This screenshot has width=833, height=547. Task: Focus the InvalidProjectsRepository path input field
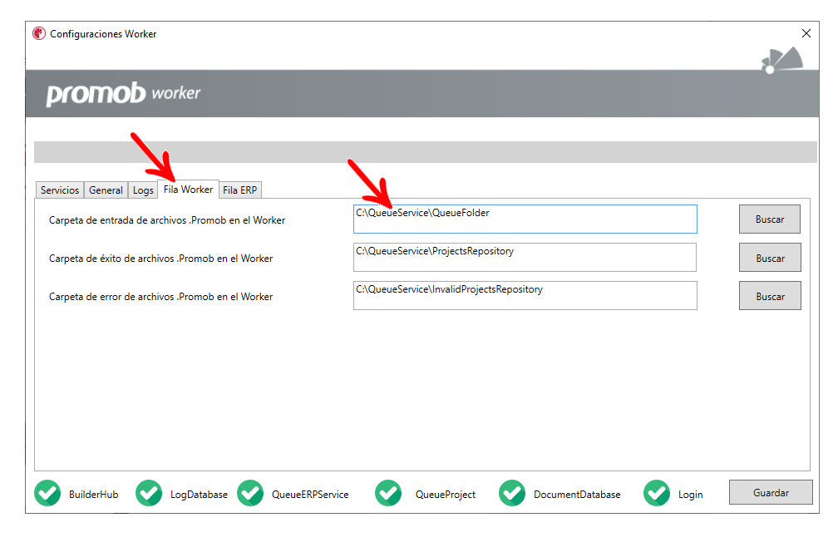click(x=525, y=295)
